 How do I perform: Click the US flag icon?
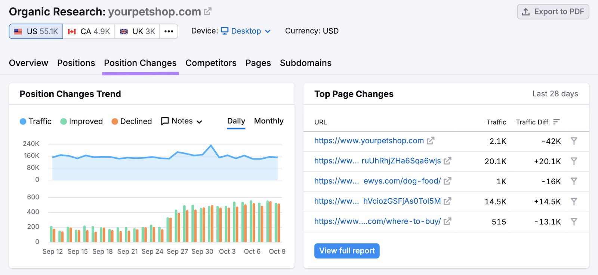(x=18, y=31)
